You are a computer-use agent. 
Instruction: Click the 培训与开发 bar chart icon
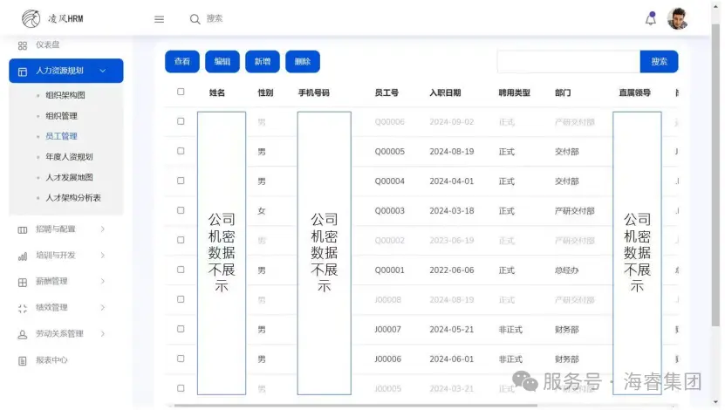point(23,256)
